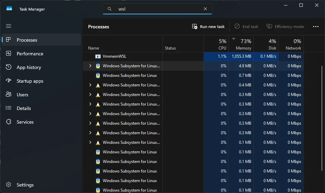Click penguin icon on the 4.9 MB row

98,66
